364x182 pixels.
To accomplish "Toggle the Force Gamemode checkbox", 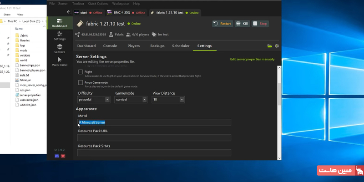I will (x=81, y=82).
